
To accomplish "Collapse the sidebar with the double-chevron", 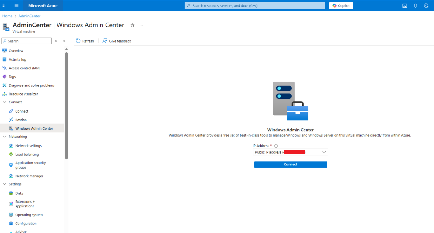I will coord(64,41).
